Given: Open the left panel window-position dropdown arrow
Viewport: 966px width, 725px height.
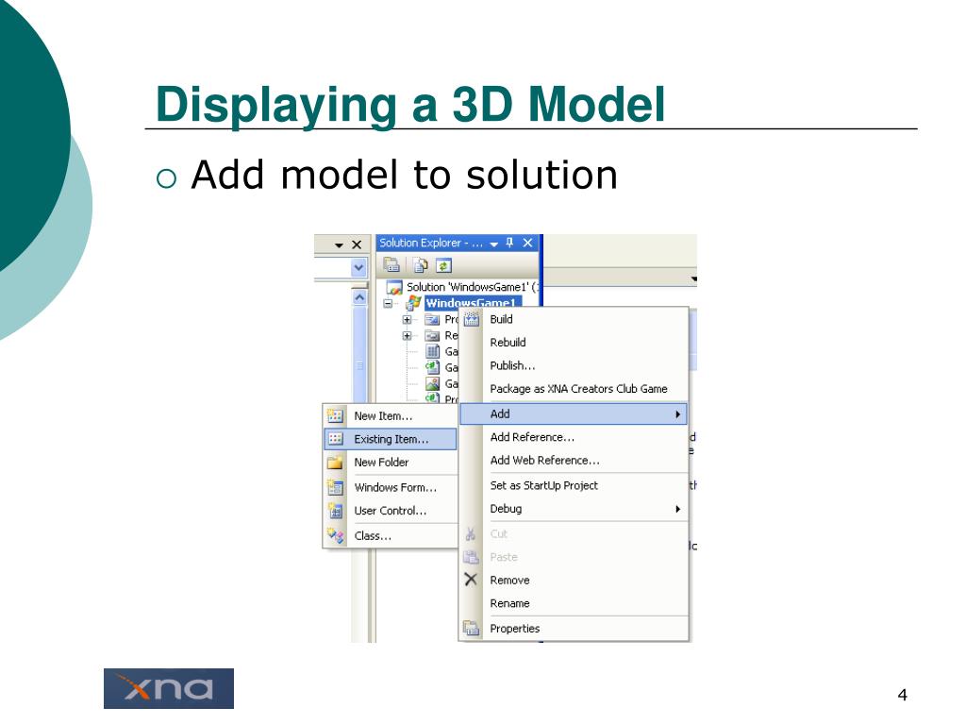Looking at the screenshot, I should pyautogui.click(x=339, y=245).
